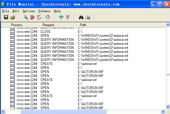
Task: Click the Find binoculars toolbar icon
Action: click(x=81, y=17)
